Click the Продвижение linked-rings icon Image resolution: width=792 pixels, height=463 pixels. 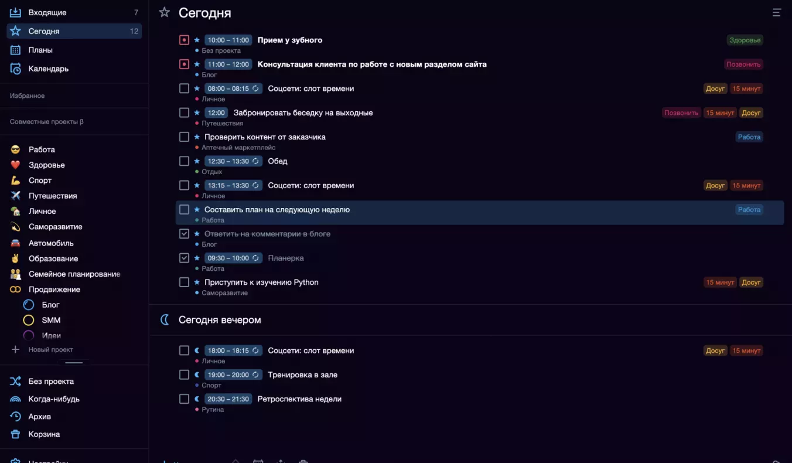(x=15, y=290)
